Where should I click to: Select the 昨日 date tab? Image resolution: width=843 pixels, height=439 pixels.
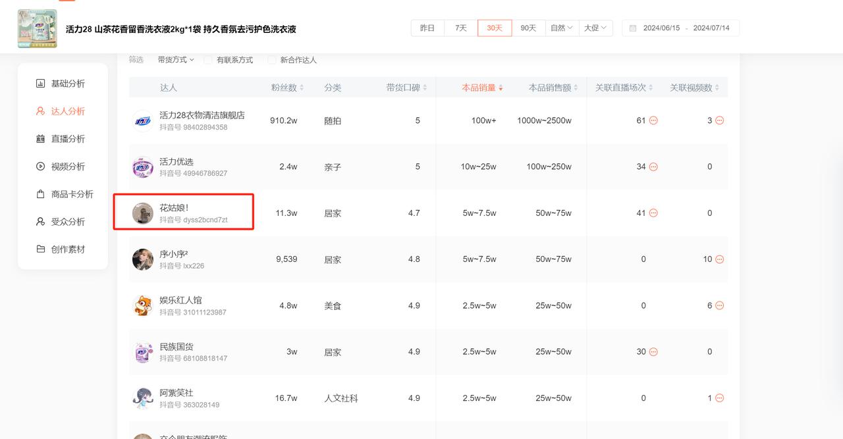coord(427,28)
